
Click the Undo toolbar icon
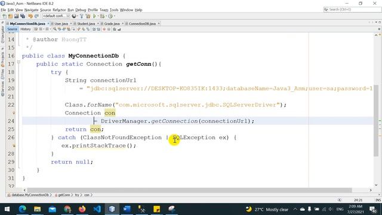pos(30,16)
